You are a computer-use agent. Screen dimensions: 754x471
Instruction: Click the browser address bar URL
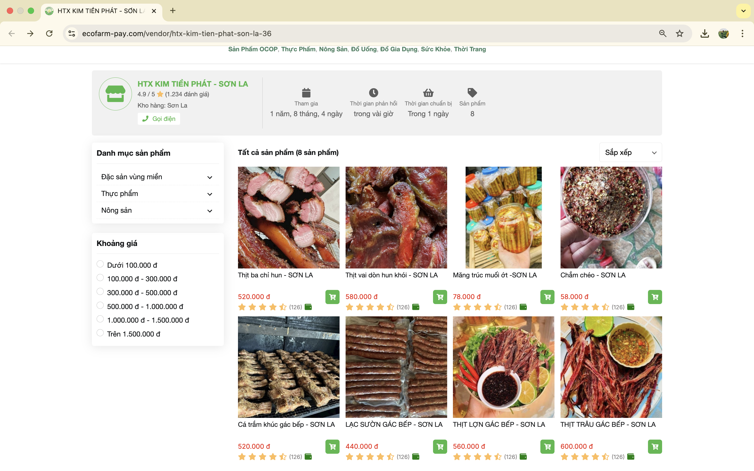(177, 33)
